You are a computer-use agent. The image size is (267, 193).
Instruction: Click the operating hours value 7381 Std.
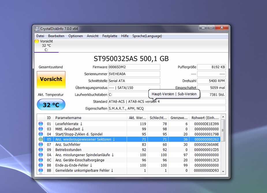click(x=213, y=95)
